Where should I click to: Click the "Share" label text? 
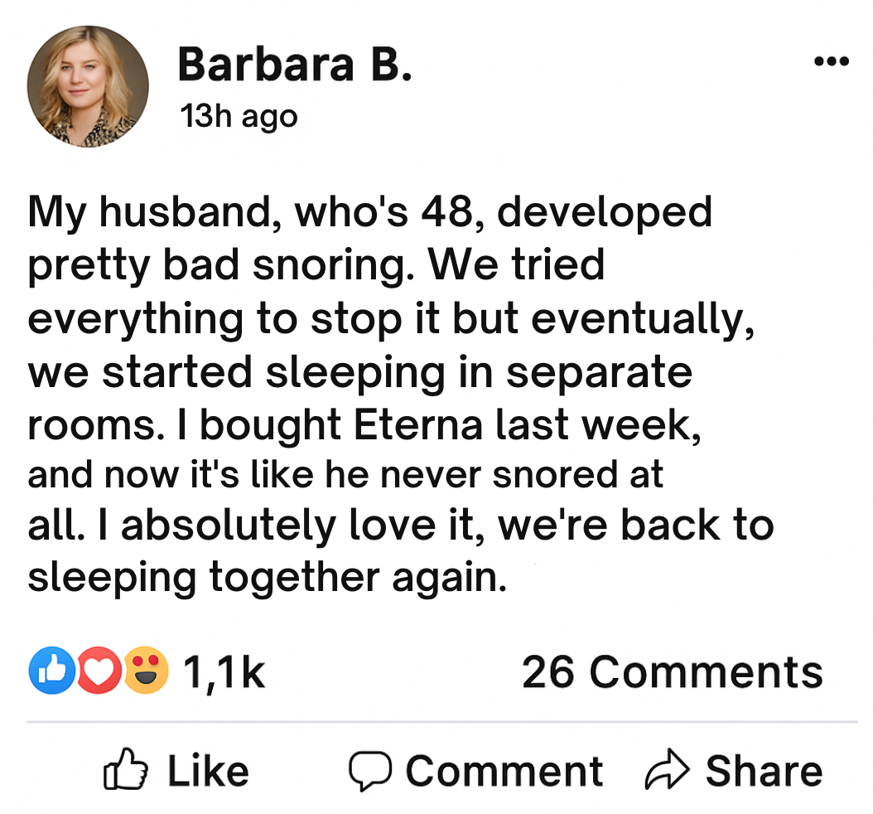[764, 771]
